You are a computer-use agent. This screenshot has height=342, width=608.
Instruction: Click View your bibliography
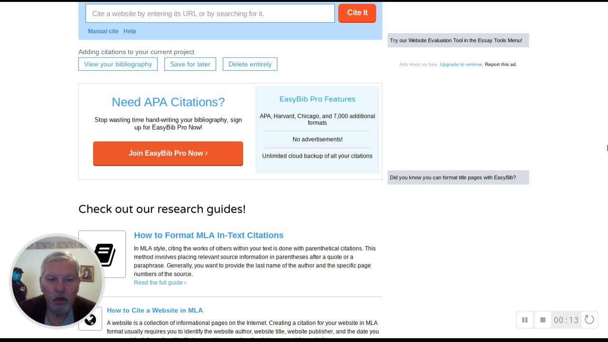pos(118,64)
